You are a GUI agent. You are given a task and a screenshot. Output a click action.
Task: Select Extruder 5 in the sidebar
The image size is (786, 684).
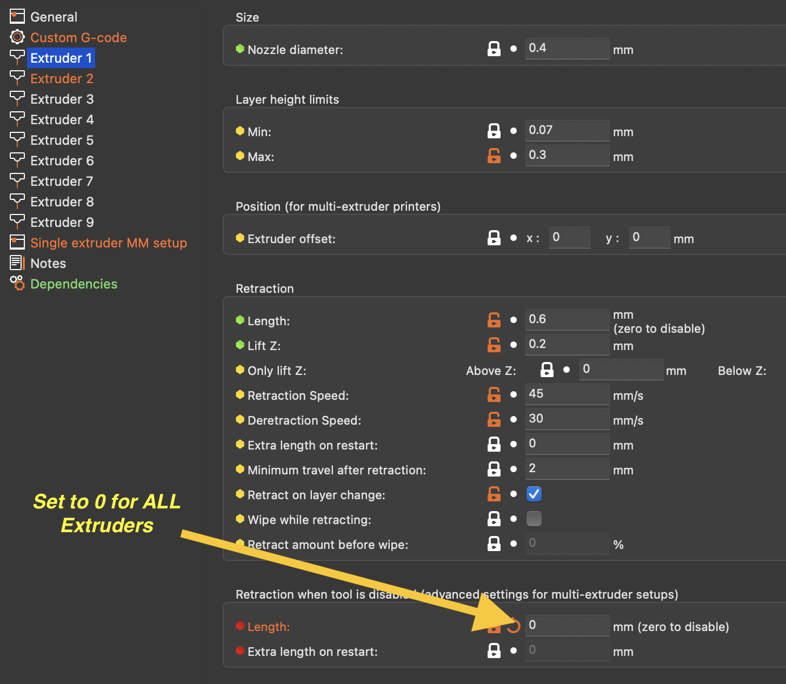click(x=62, y=140)
